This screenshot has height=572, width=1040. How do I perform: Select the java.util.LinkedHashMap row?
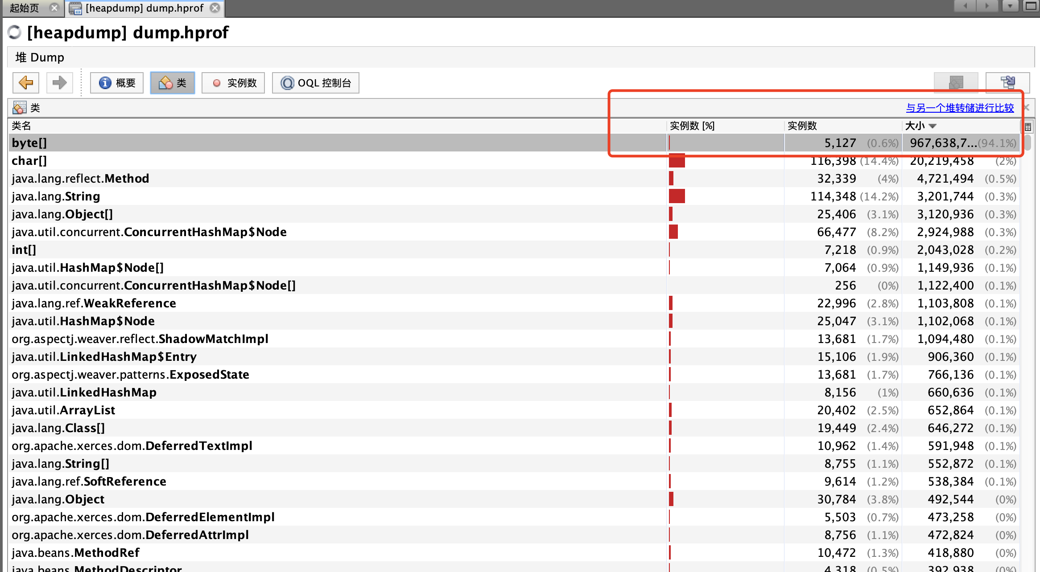(x=514, y=392)
